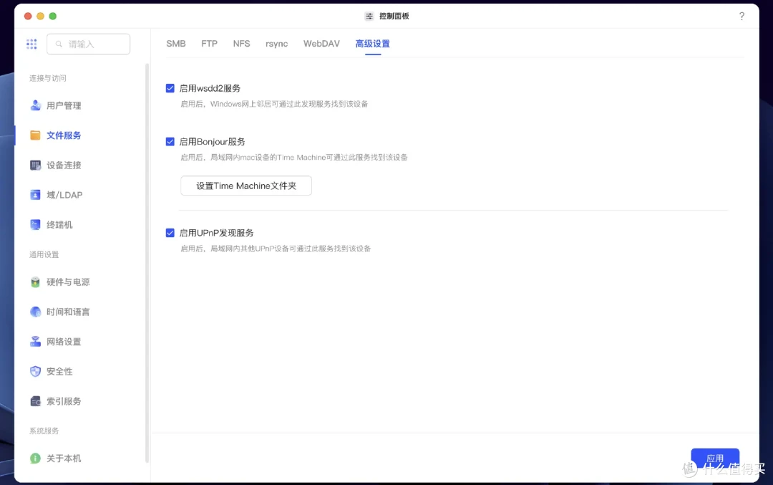The width and height of the screenshot is (773, 485).
Task: Click the 用户管理 user icon
Action: pos(36,105)
